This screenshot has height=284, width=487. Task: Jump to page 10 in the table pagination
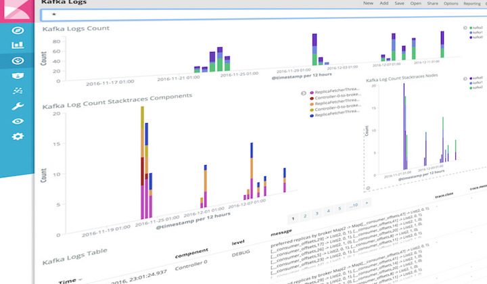click(x=354, y=205)
